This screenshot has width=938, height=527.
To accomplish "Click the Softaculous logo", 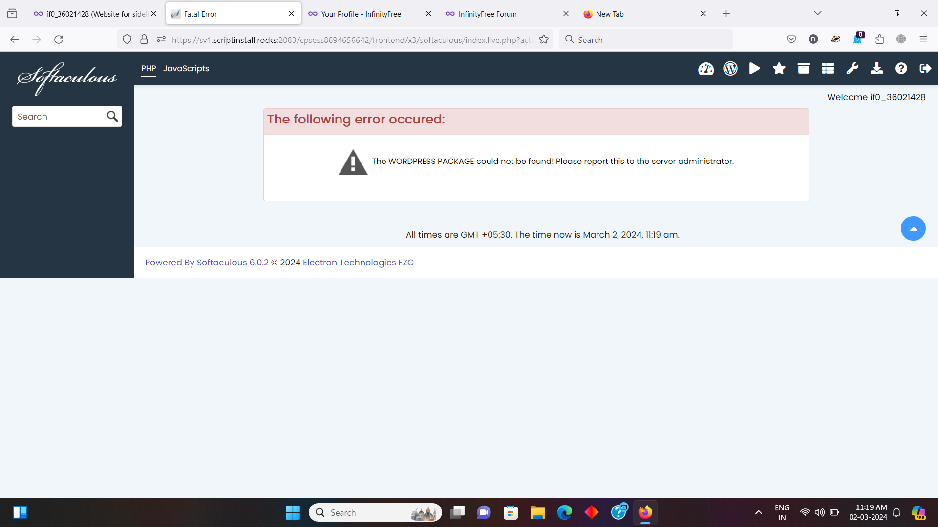I will (67, 78).
